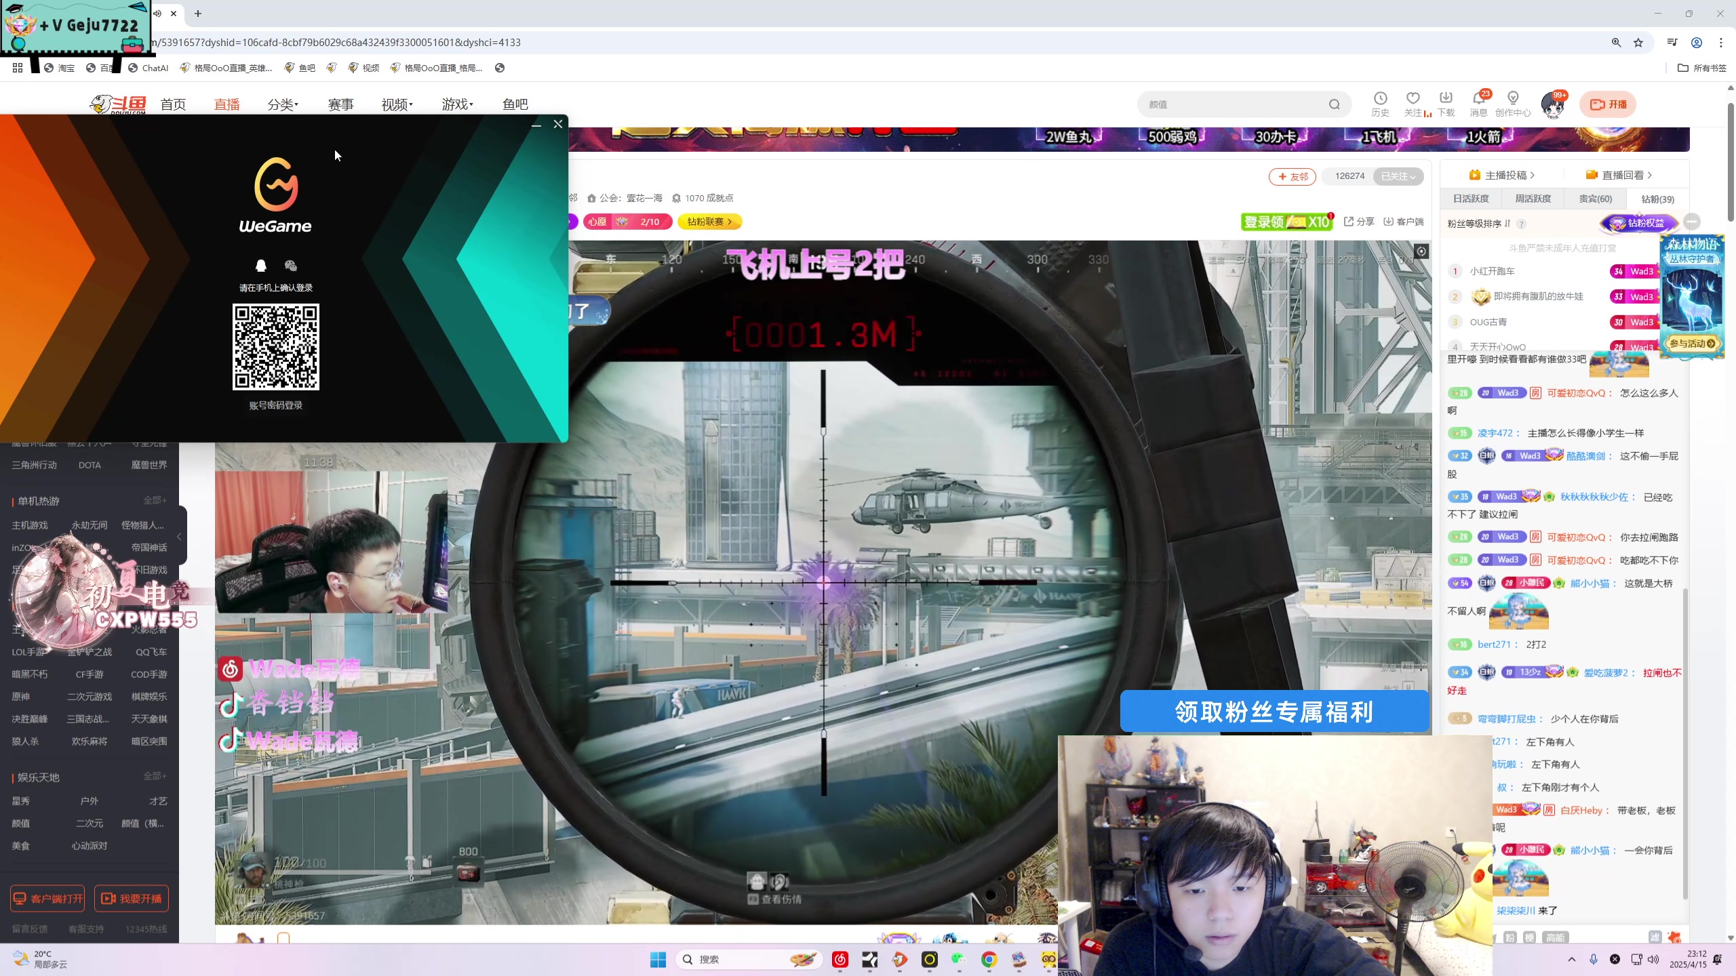Switch to 日活跃度 tab
The image size is (1736, 976).
coord(1471,199)
